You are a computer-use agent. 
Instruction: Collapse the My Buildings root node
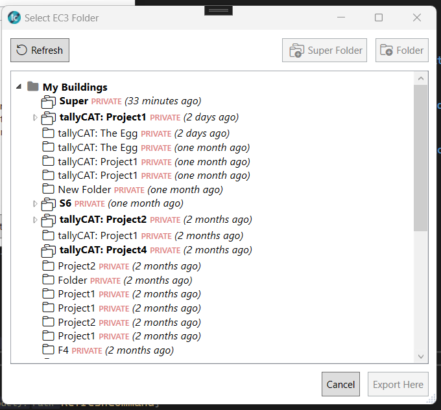[x=18, y=87]
